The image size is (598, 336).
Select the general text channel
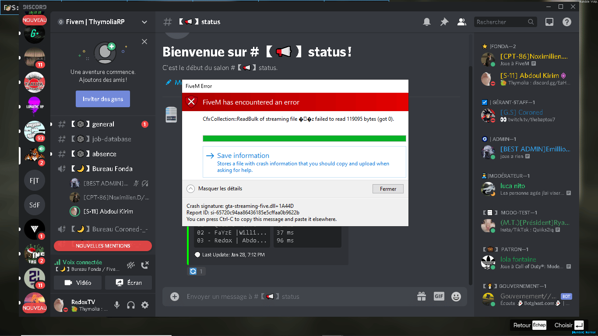pos(103,124)
